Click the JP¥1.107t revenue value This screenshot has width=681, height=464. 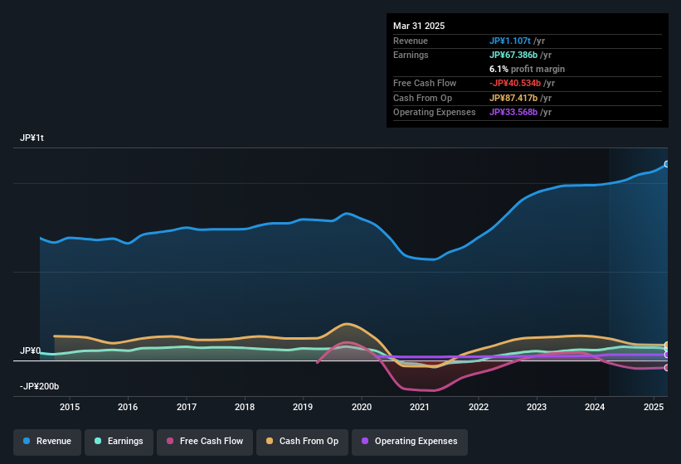click(510, 41)
